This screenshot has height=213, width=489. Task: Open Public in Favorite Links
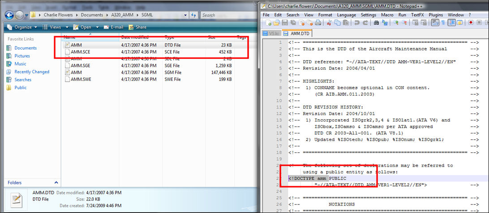click(21, 88)
